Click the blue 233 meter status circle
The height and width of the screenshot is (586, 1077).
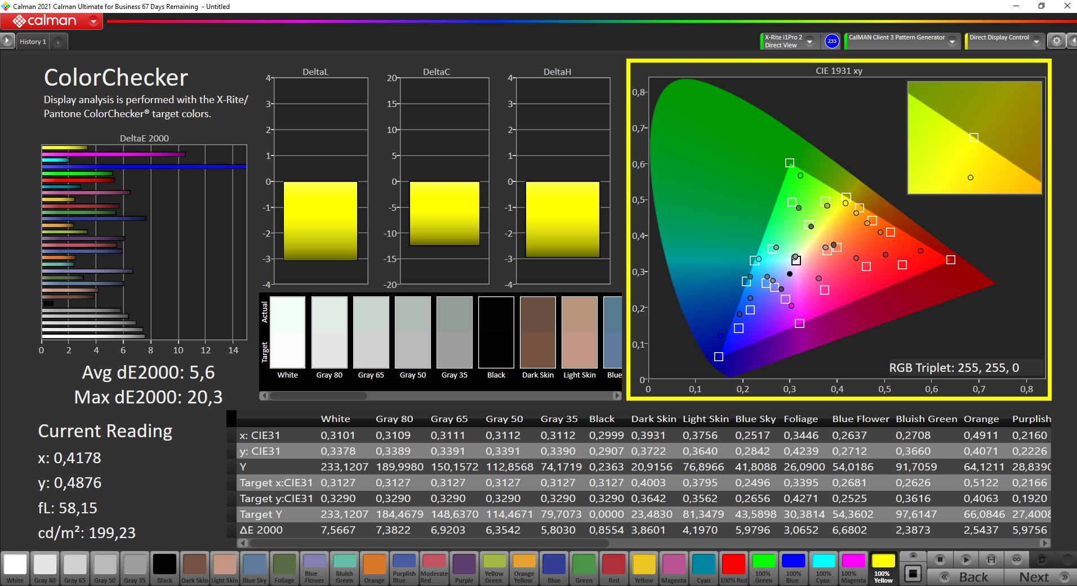pyautogui.click(x=831, y=41)
